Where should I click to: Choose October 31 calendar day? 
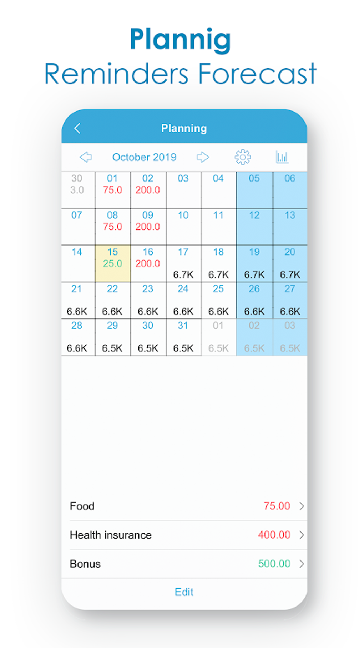pos(183,337)
